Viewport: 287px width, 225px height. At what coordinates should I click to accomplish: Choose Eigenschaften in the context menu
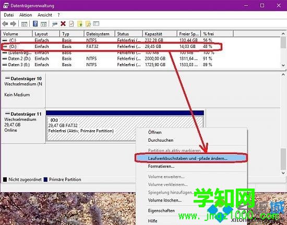[x=161, y=210]
